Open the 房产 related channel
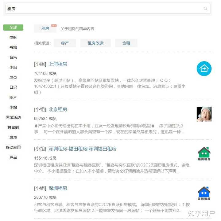 pos(65,43)
